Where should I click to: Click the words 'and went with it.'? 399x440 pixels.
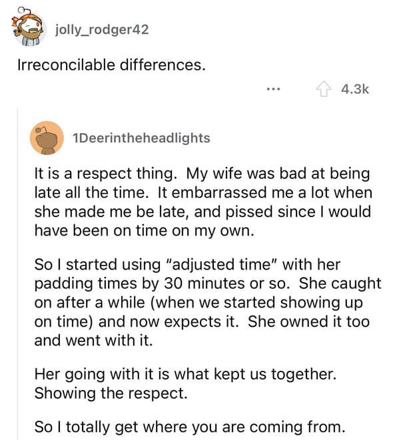point(93,340)
